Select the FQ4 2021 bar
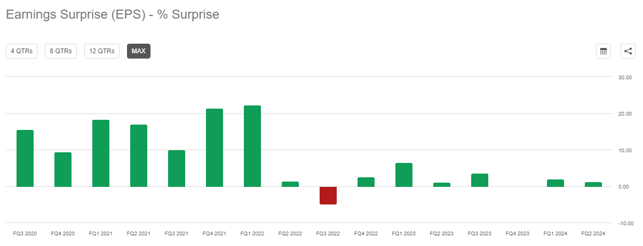This screenshot has width=643, height=246. click(x=215, y=147)
